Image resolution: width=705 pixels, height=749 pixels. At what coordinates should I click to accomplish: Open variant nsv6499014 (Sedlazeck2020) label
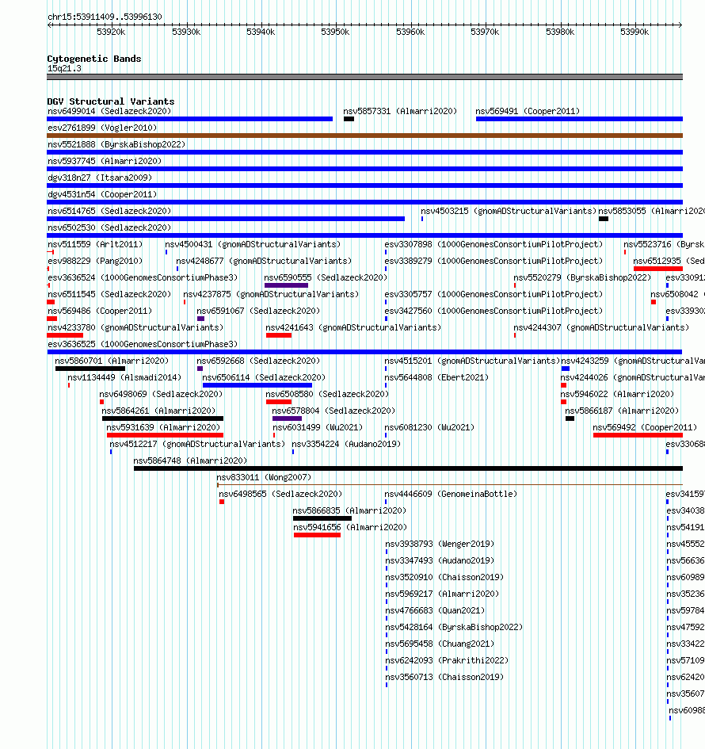click(109, 111)
